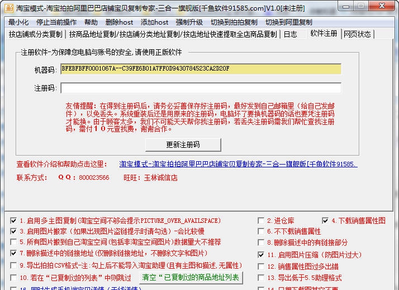The image size is (399, 290).
Task: Click 清空已复制过的商品地址列表 button
Action: click(x=191, y=277)
